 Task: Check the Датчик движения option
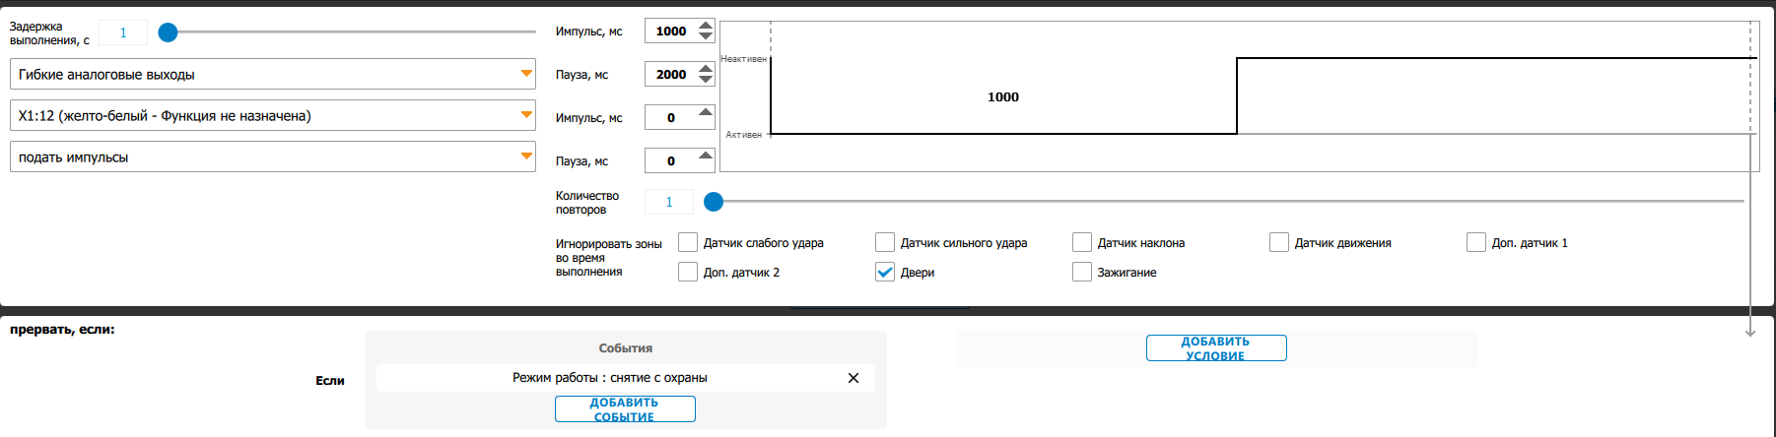1279,242
